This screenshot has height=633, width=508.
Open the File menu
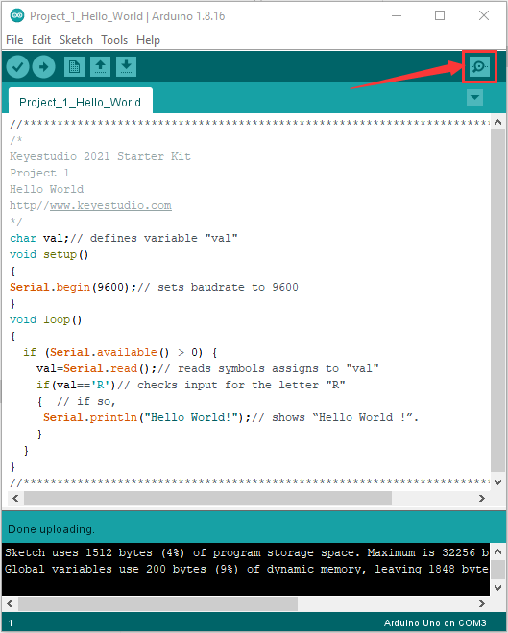[14, 40]
